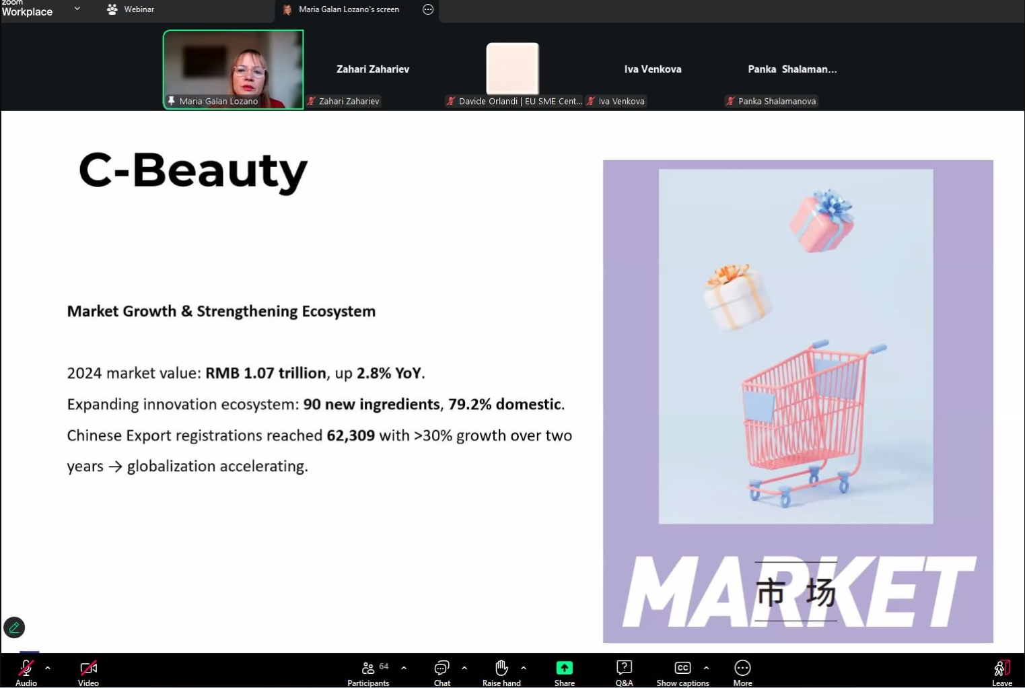1025x688 pixels.
Task: Unmute the microphone with Audio button
Action: pyautogui.click(x=26, y=668)
